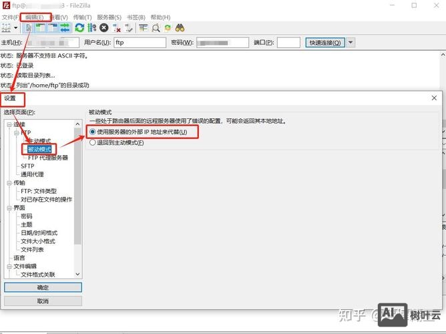
Task: Open the Site Manager dropdown arrow
Action: [15, 28]
